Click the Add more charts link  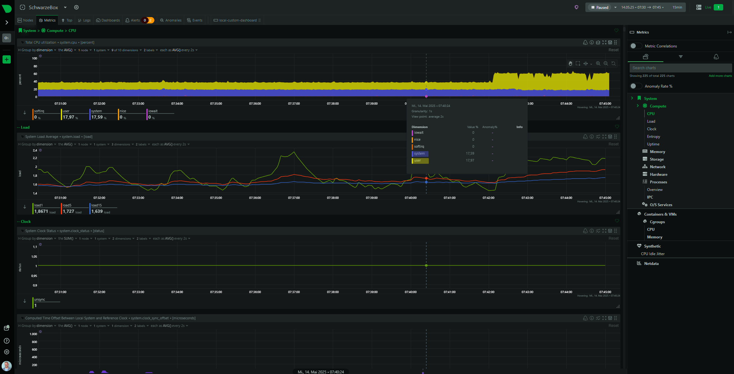(x=720, y=76)
